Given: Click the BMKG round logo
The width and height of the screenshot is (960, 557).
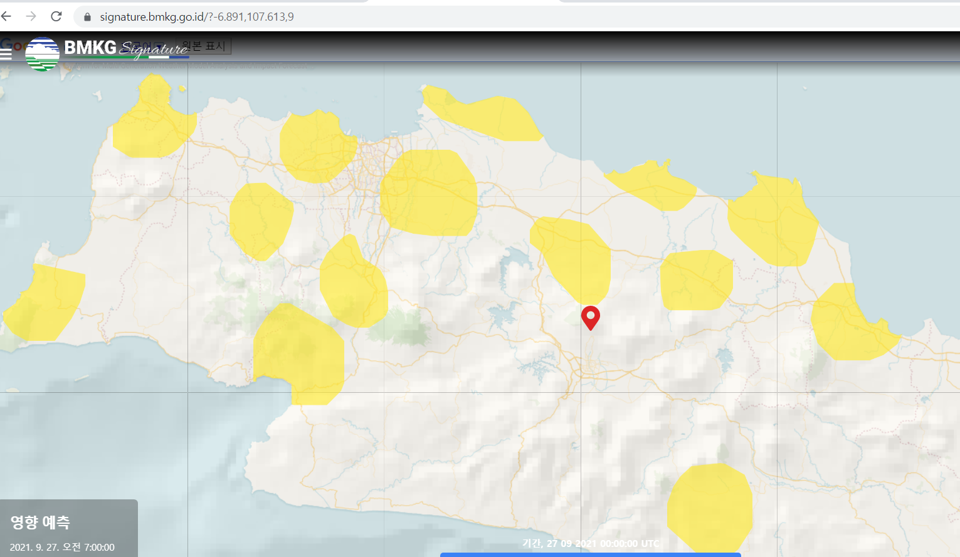Looking at the screenshot, I should coord(42,54).
